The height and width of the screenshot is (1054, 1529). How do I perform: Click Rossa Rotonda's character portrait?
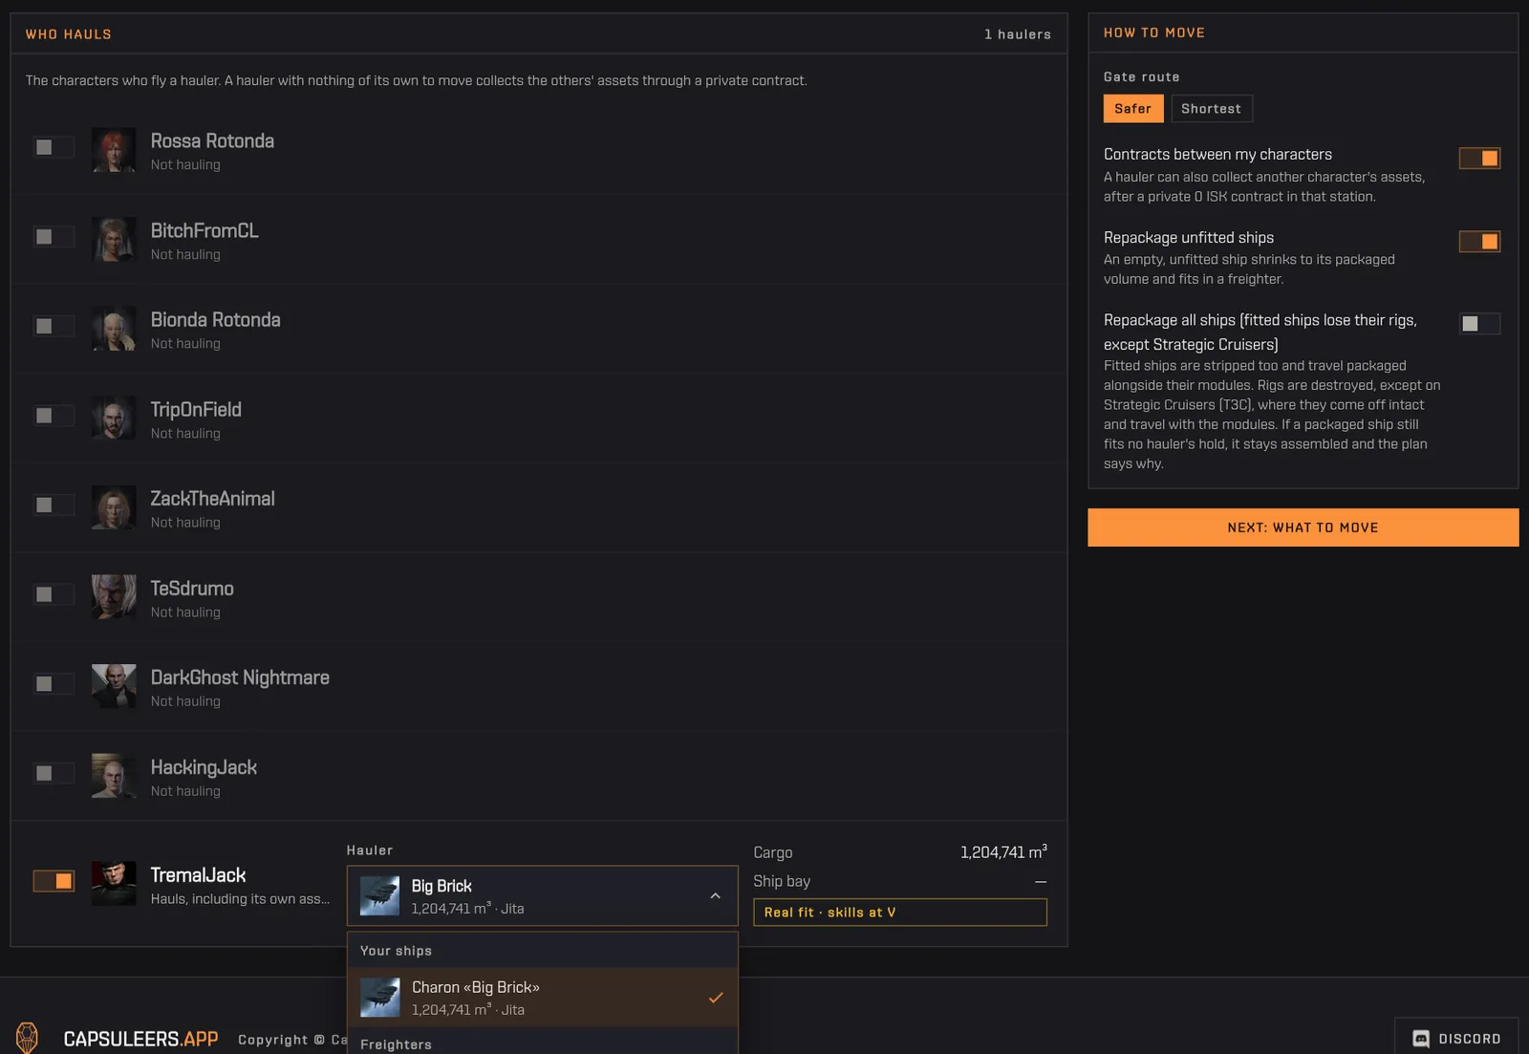(x=114, y=150)
